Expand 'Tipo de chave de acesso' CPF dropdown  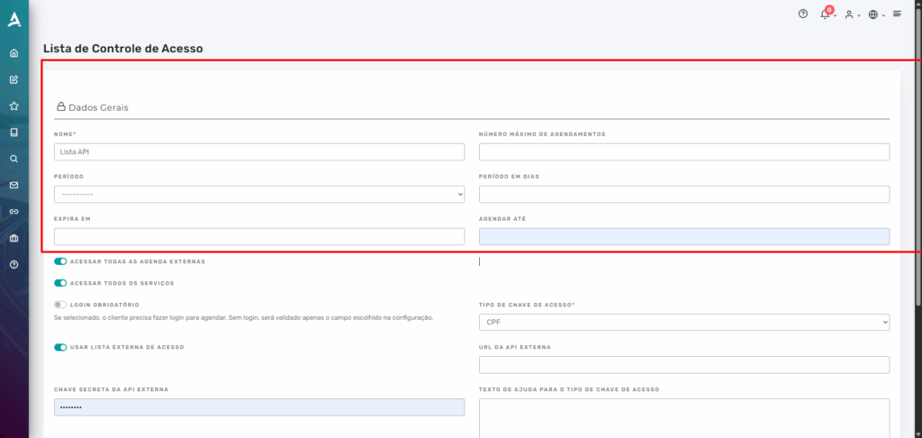[684, 322]
